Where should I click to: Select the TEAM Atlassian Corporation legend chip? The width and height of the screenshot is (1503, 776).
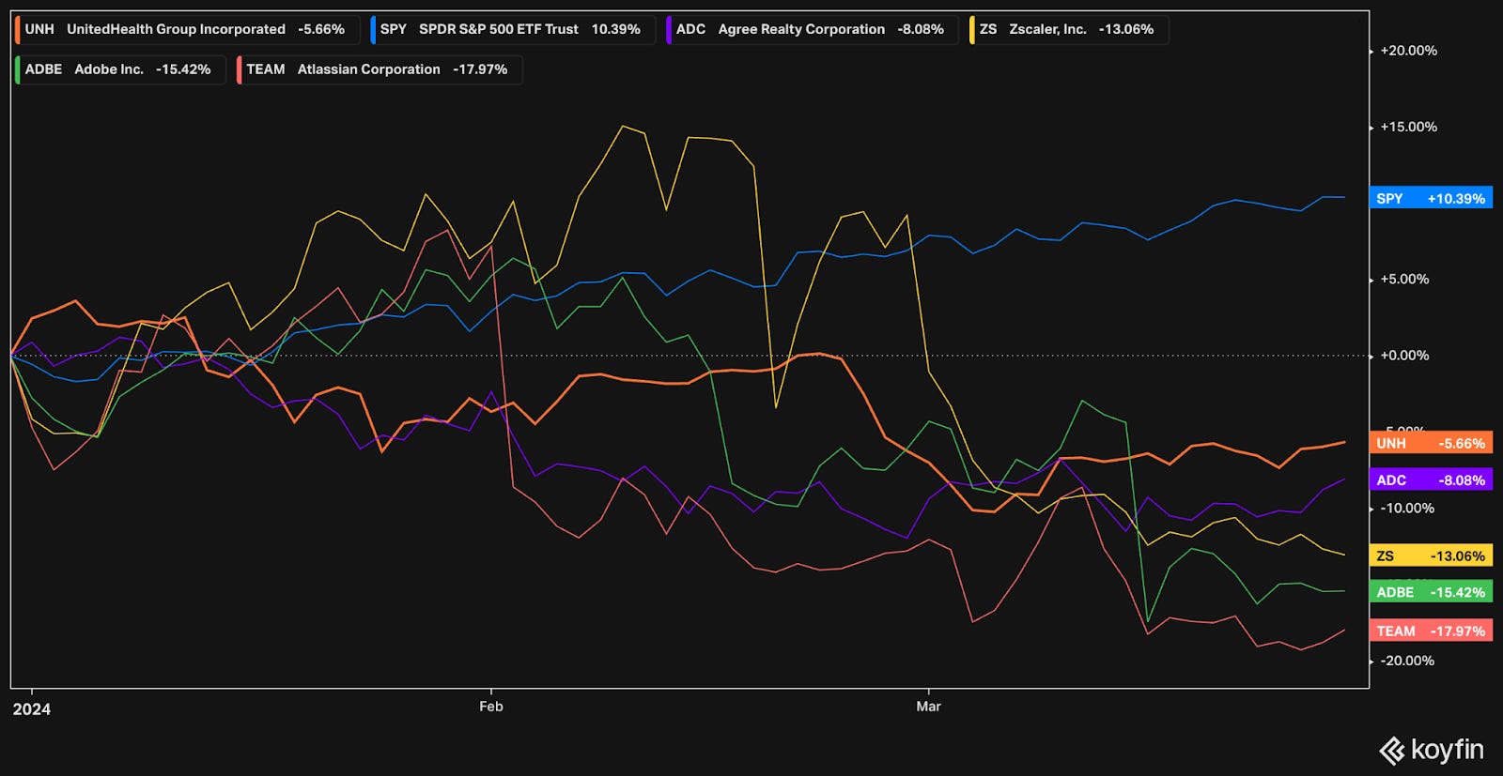(x=379, y=69)
